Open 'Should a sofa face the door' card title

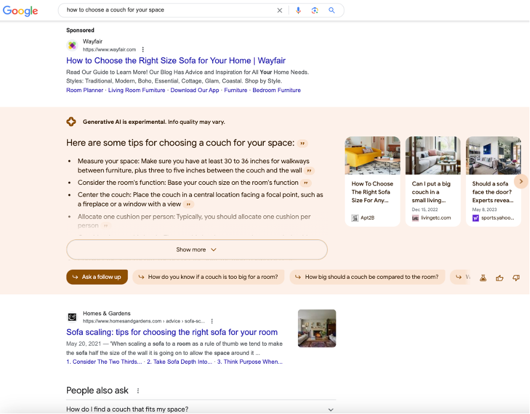click(x=493, y=192)
